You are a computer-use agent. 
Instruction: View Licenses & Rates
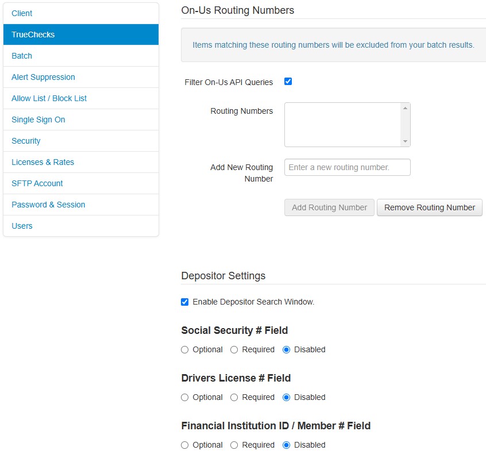point(81,162)
